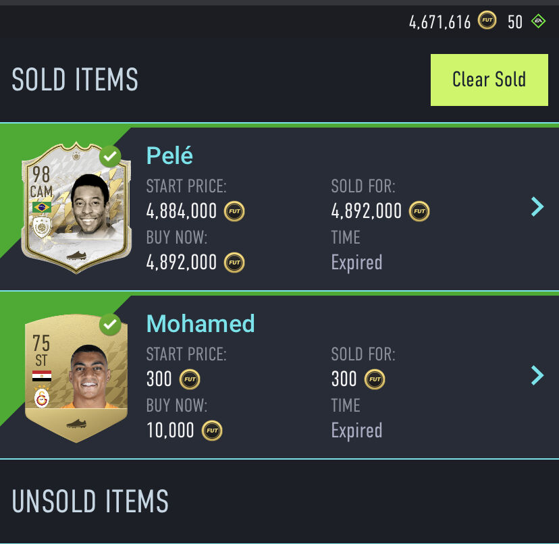Click the green checkmark on Mohamed card
The width and height of the screenshot is (559, 544).
pos(110,325)
